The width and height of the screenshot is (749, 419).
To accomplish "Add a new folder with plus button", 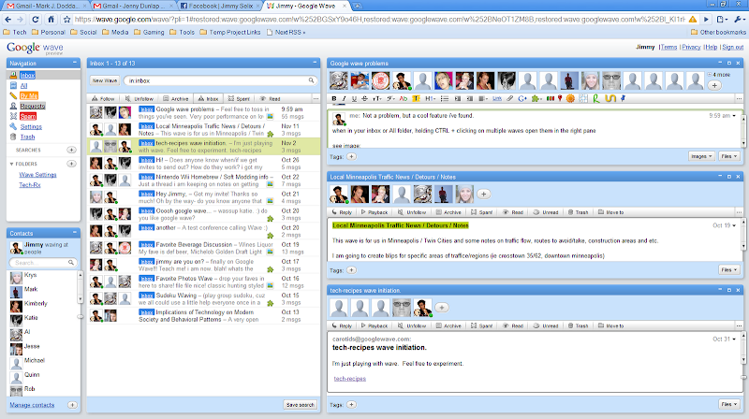I will [x=71, y=164].
